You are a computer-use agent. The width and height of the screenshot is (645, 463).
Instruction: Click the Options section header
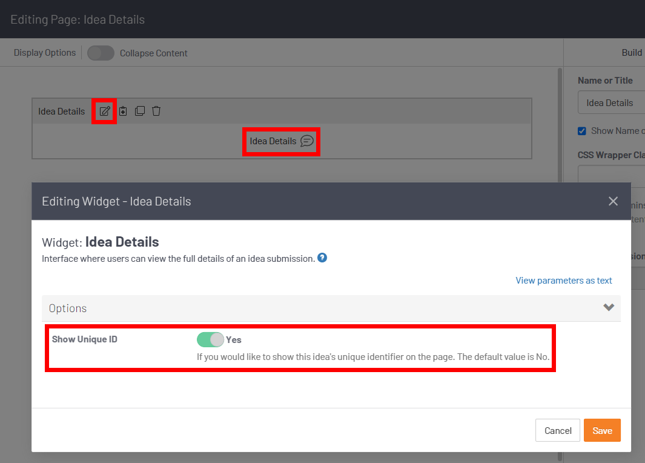68,308
